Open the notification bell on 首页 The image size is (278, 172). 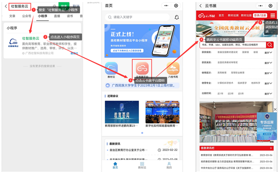click(x=176, y=17)
